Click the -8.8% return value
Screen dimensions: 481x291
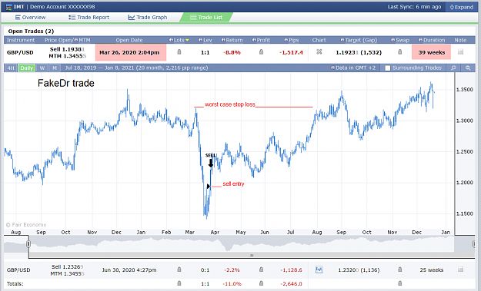(232, 52)
